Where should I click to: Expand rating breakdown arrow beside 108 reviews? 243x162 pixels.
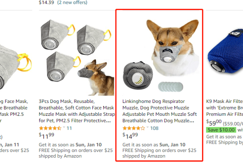point(147,128)
